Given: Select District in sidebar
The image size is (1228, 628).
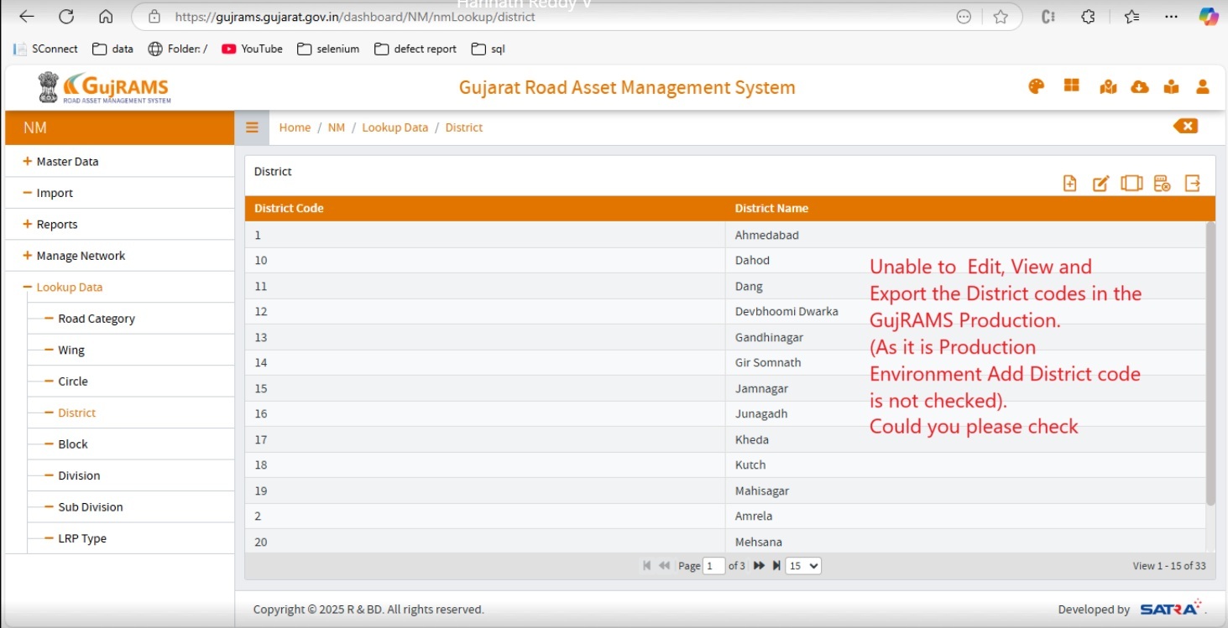Looking at the screenshot, I should tap(76, 413).
